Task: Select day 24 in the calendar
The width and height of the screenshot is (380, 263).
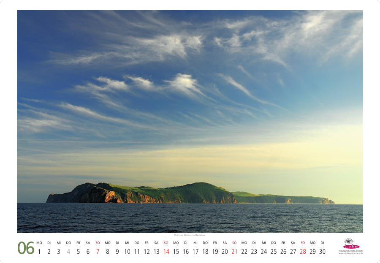Action: (264, 252)
